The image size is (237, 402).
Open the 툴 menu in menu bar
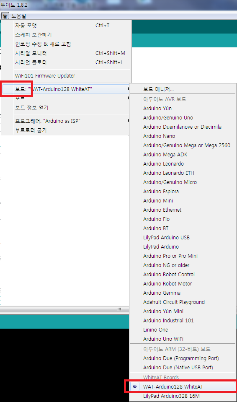(x=5, y=16)
